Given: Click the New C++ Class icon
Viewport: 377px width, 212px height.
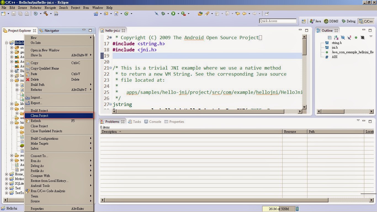Looking at the screenshot, I should pyautogui.click(x=126, y=14).
